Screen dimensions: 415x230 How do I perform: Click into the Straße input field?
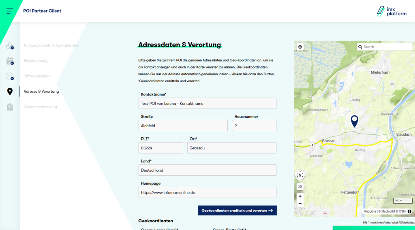click(x=183, y=126)
